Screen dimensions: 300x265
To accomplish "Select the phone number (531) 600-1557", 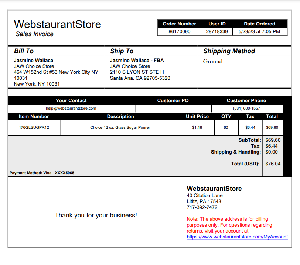I will (246, 109).
